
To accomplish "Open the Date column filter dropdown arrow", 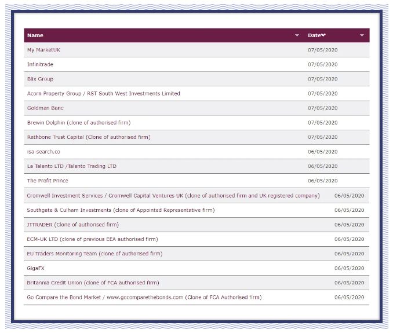I will [x=362, y=35].
